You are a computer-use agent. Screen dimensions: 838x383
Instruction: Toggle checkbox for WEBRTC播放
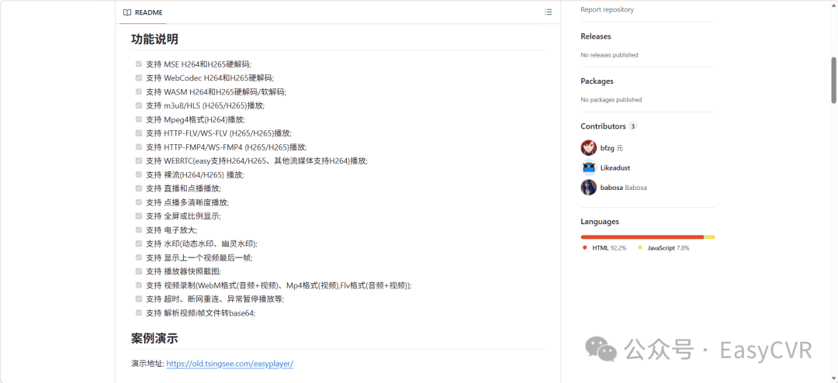point(138,160)
